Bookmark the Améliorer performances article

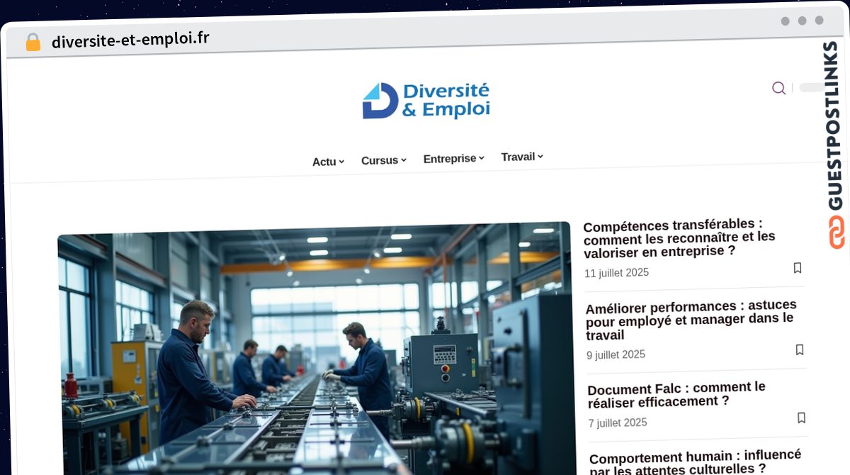[x=800, y=350]
